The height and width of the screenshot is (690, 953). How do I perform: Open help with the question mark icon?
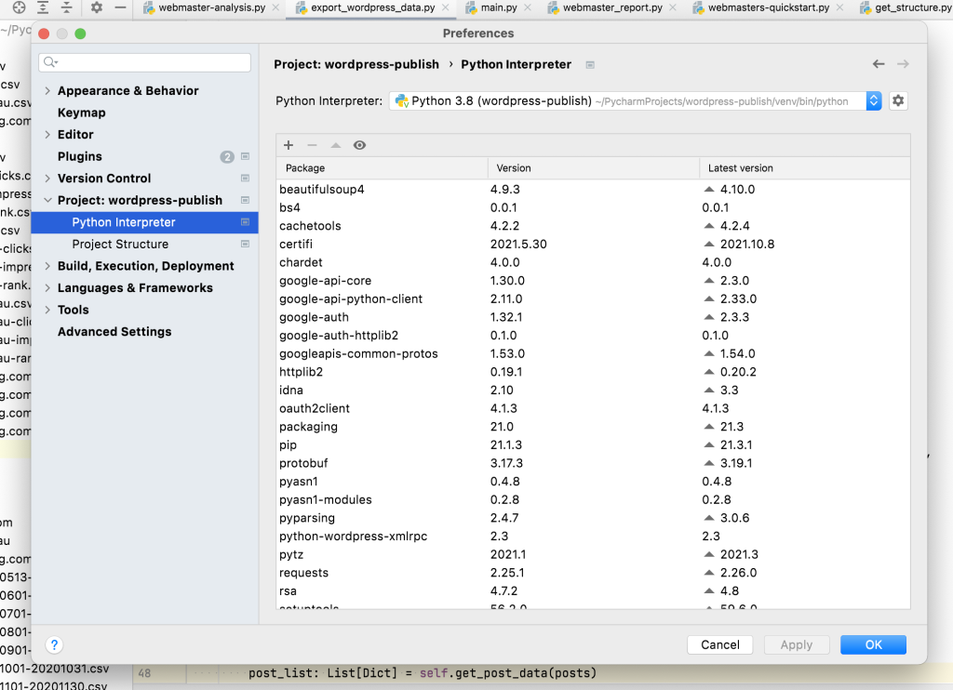53,644
